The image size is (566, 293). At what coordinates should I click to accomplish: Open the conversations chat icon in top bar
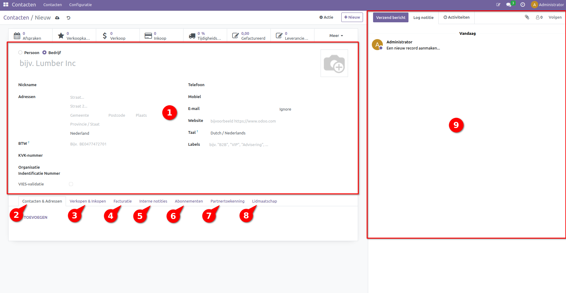509,5
